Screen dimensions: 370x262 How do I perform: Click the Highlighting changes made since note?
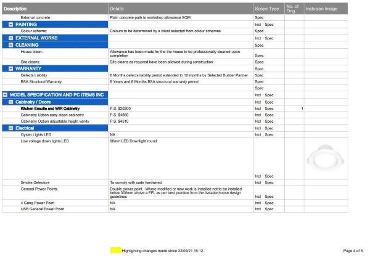coord(162,251)
